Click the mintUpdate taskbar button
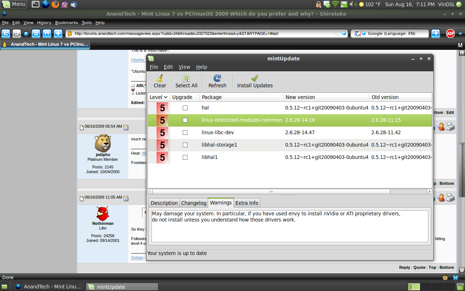 pyautogui.click(x=122, y=287)
